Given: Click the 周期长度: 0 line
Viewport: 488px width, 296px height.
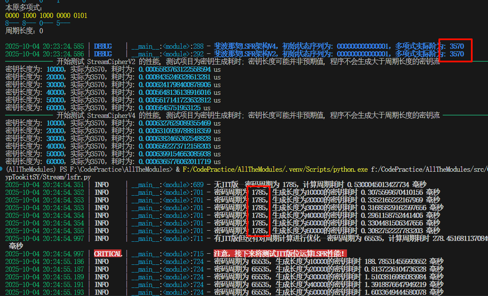Looking at the screenshot, I should point(24,31).
